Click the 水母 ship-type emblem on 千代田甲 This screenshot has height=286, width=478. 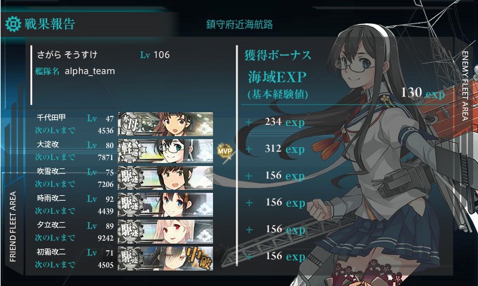click(x=131, y=124)
